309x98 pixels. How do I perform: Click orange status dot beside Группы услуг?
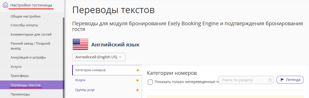click(x=137, y=90)
